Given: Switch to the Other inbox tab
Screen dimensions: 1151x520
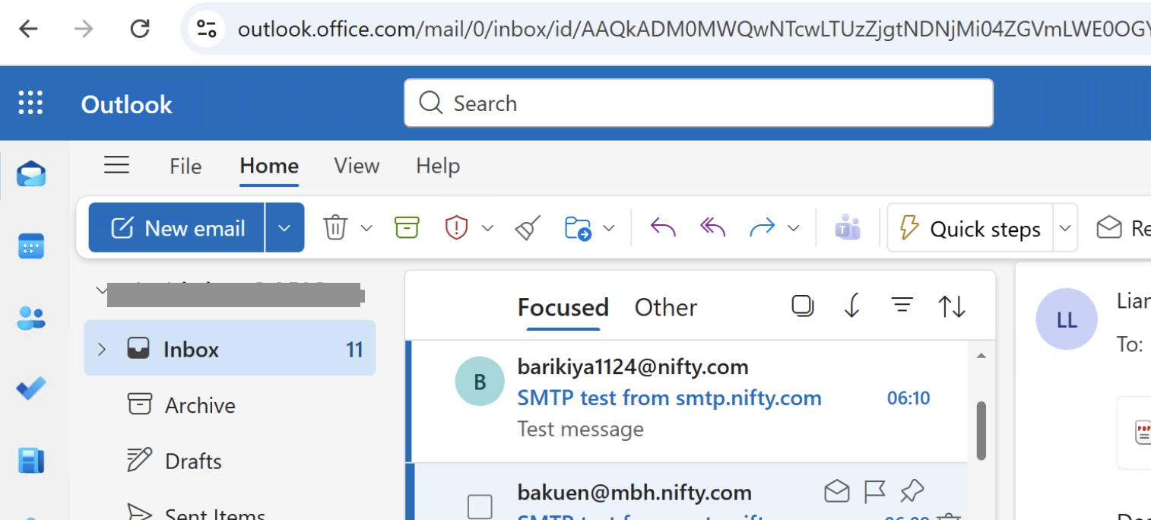Looking at the screenshot, I should tap(665, 307).
